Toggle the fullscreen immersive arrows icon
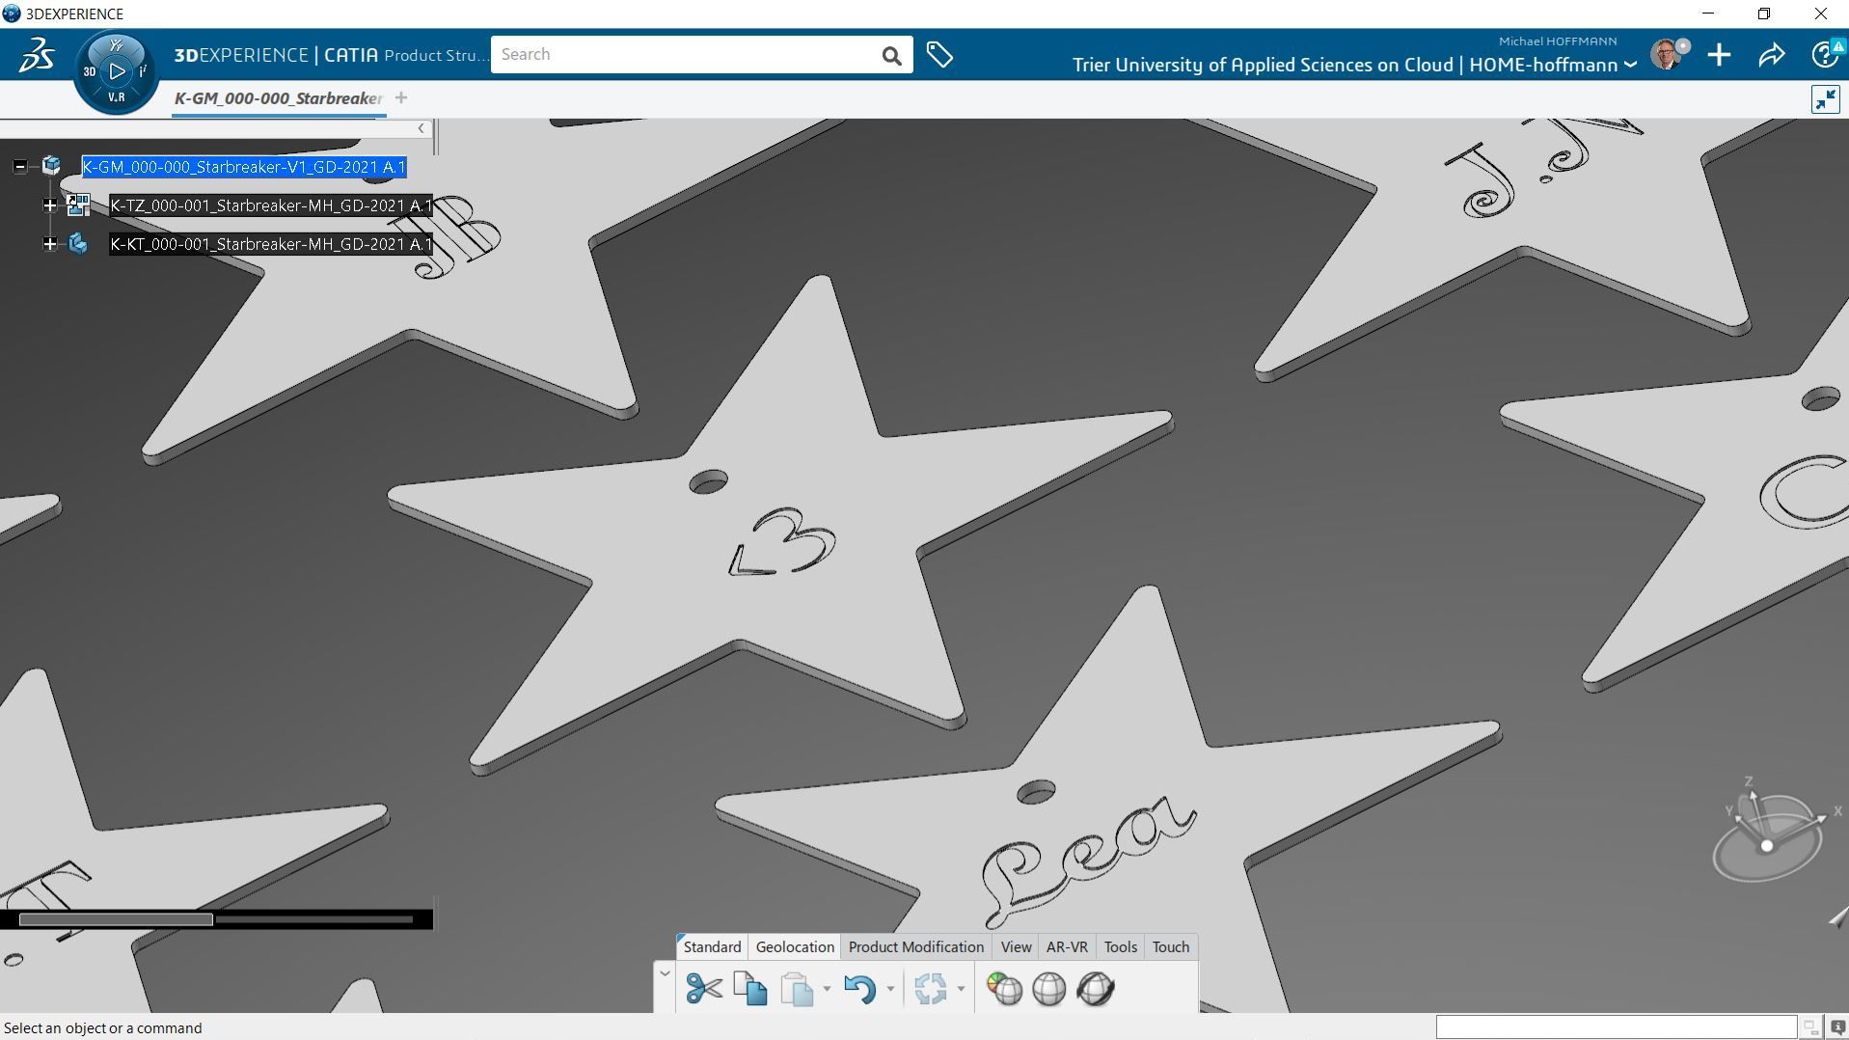 (1825, 99)
